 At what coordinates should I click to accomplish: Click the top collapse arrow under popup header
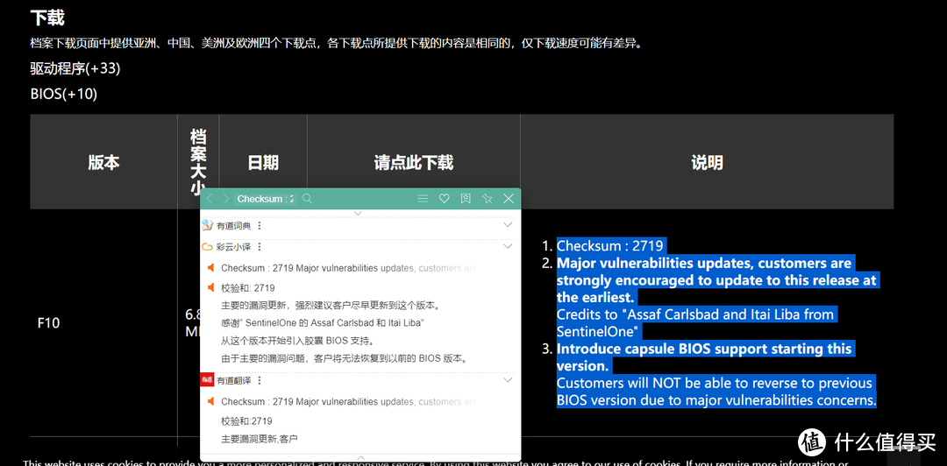(357, 213)
